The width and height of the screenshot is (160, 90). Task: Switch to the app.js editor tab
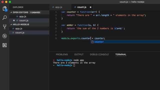click(x=60, y=7)
